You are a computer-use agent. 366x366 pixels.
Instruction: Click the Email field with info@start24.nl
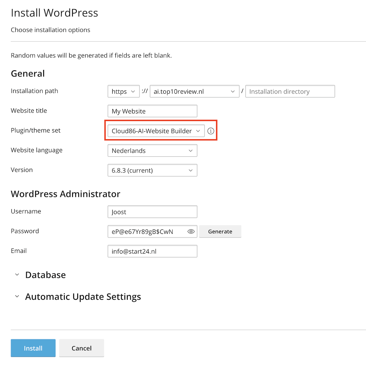coord(152,251)
